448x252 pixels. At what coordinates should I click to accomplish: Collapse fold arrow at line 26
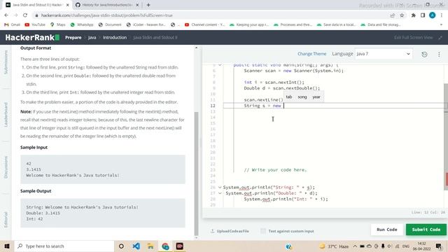[220, 187]
